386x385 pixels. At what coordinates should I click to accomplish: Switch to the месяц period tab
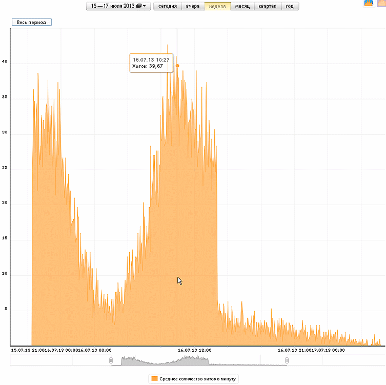coord(242,6)
